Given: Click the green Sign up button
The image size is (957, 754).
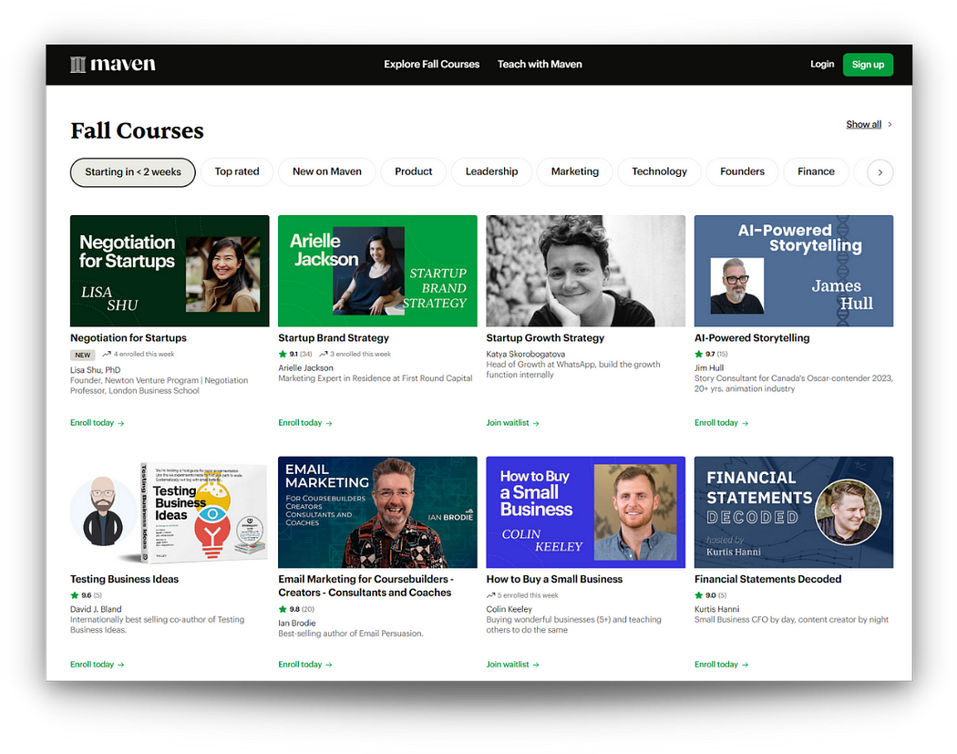Looking at the screenshot, I should (x=868, y=65).
